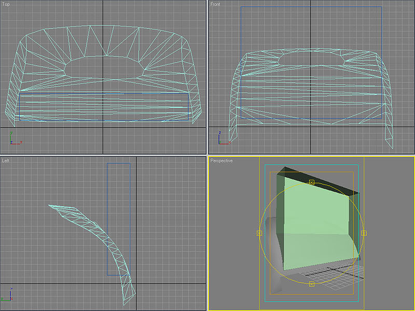Viewport: 415px width, 311px height.
Task: Open the Front viewport label menu
Action: tap(215, 4)
